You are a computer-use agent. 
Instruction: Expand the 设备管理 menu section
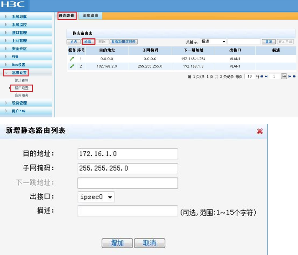click(26, 103)
